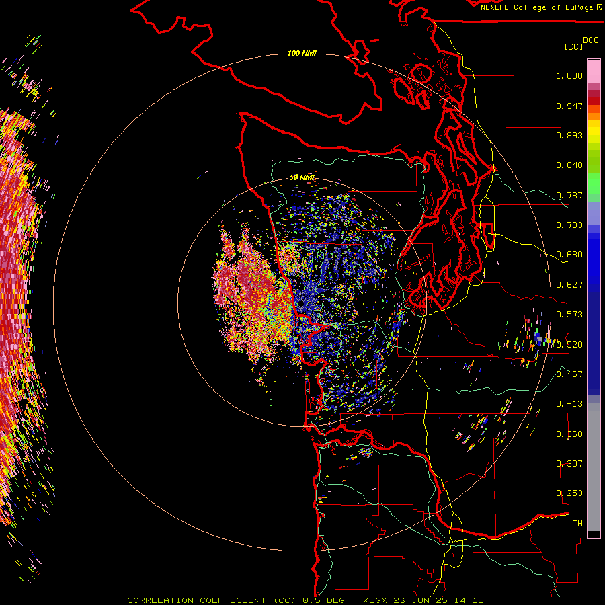Click the 0.787 scale value
Viewport: 605px width, 605px height.
pos(569,195)
